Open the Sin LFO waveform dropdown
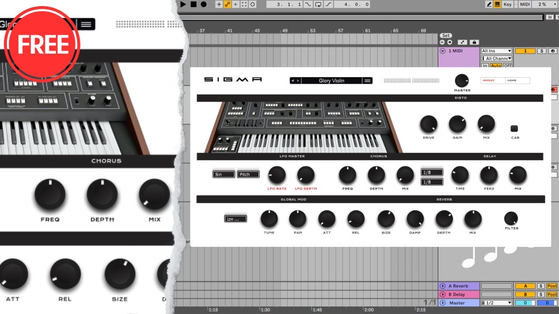 224,174
